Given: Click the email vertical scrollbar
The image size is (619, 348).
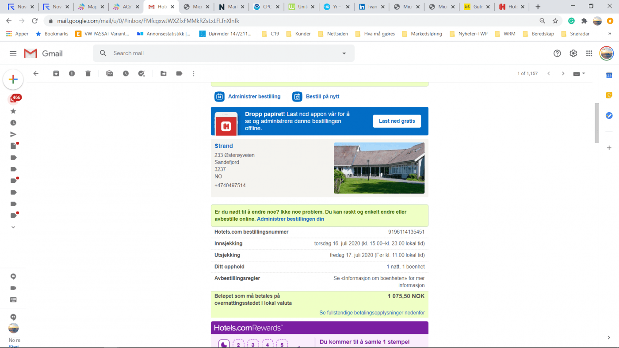Looking at the screenshot, I should pyautogui.click(x=596, y=123).
